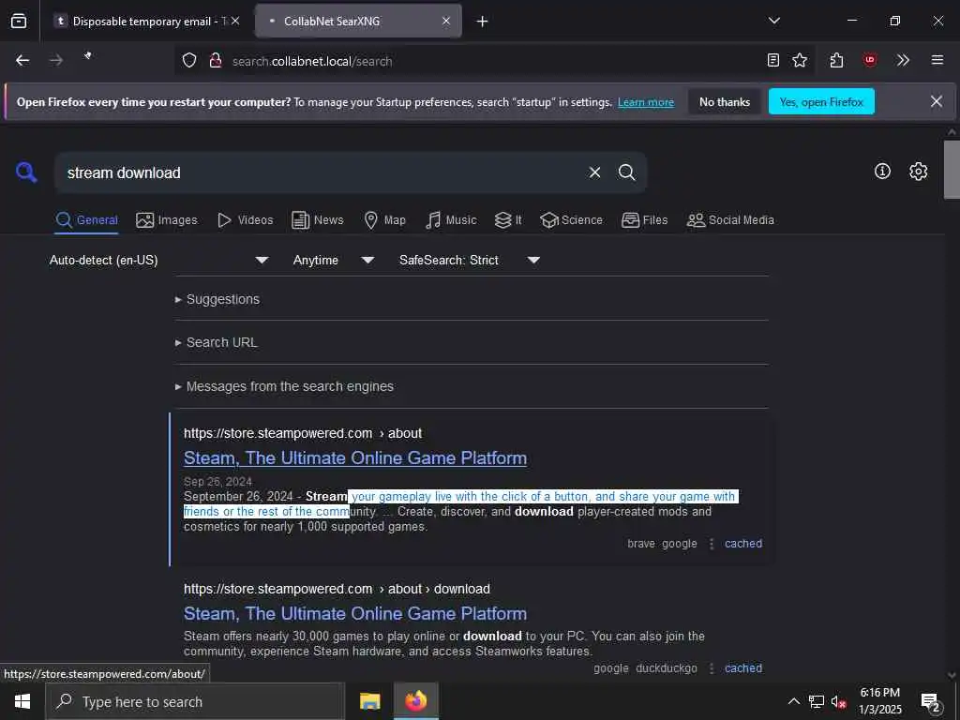Open the Windows Start menu

(22, 701)
